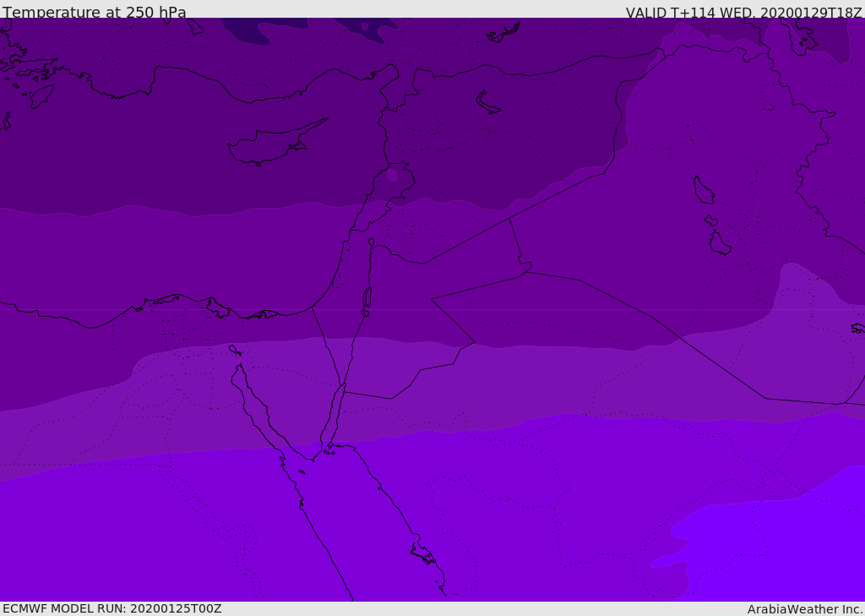Click the 'ArabiaWeather Inc.' credit text
Image resolution: width=865 pixels, height=616 pixels.
[805, 609]
